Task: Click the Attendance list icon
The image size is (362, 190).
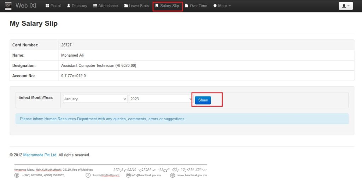Action: click(95, 6)
